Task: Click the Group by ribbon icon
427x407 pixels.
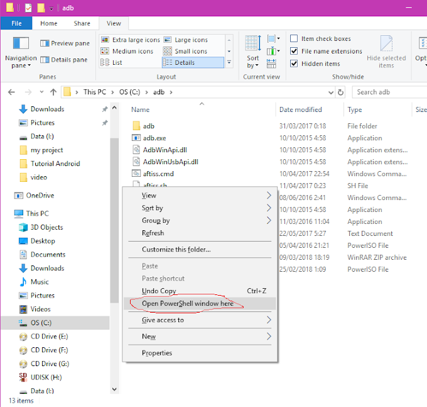Action: 273,39
